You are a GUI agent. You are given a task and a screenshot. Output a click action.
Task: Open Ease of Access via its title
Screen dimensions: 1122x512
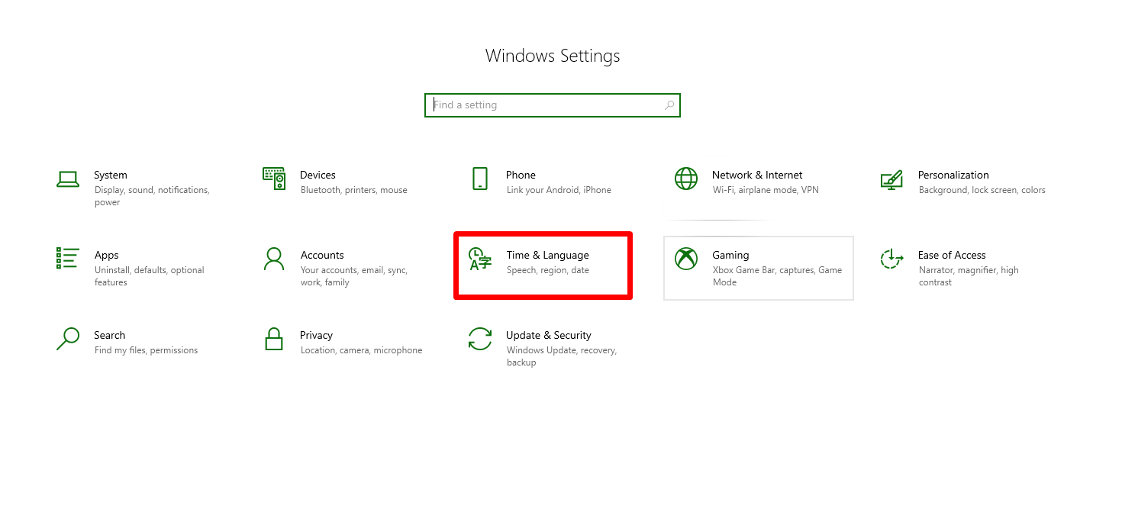point(952,255)
